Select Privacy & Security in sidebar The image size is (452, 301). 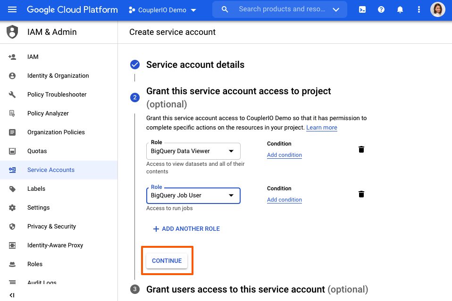coord(51,226)
